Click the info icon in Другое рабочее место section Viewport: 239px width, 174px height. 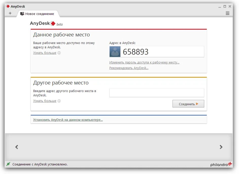tap(59, 101)
